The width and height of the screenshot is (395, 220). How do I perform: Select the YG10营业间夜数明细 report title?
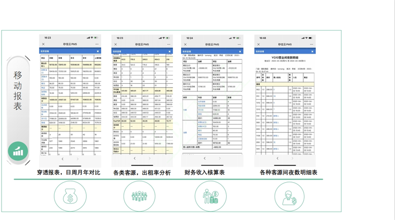coord(284,57)
